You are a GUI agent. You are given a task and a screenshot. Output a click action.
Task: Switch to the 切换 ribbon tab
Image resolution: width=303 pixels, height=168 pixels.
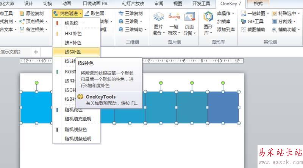(x=48, y=3)
